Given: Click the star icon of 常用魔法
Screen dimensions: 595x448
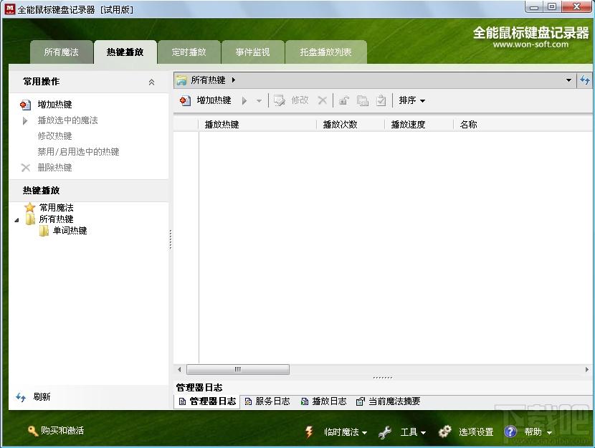Looking at the screenshot, I should tap(29, 207).
